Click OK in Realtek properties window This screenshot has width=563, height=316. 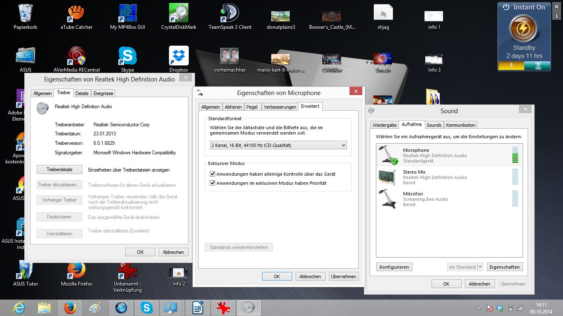140,252
